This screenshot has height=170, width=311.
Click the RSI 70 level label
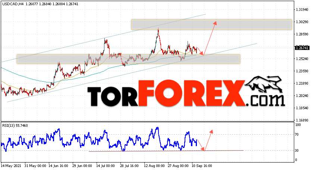(297, 135)
